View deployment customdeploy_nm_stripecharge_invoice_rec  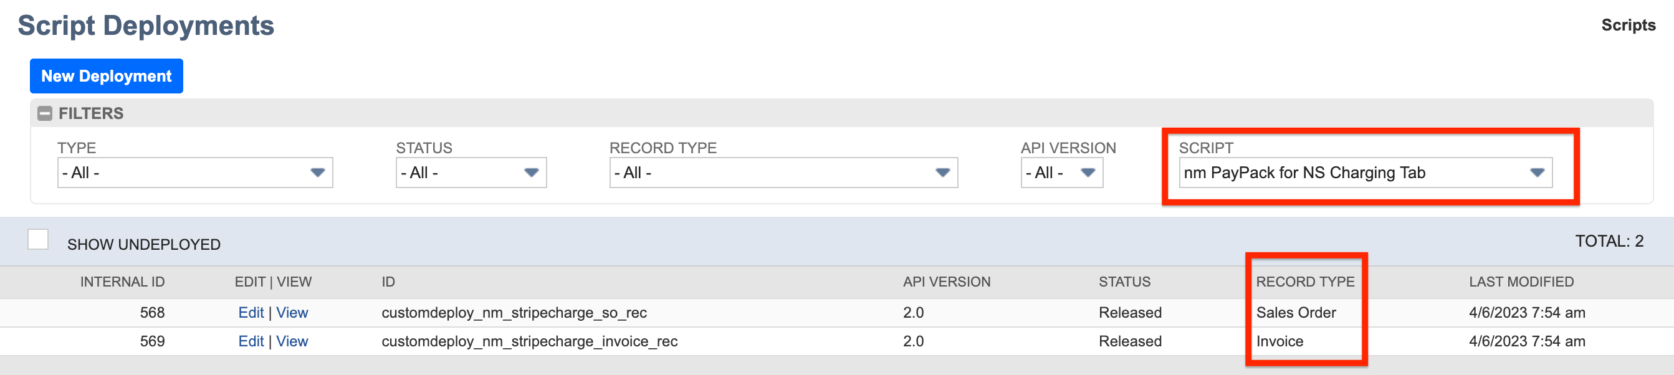pos(294,341)
